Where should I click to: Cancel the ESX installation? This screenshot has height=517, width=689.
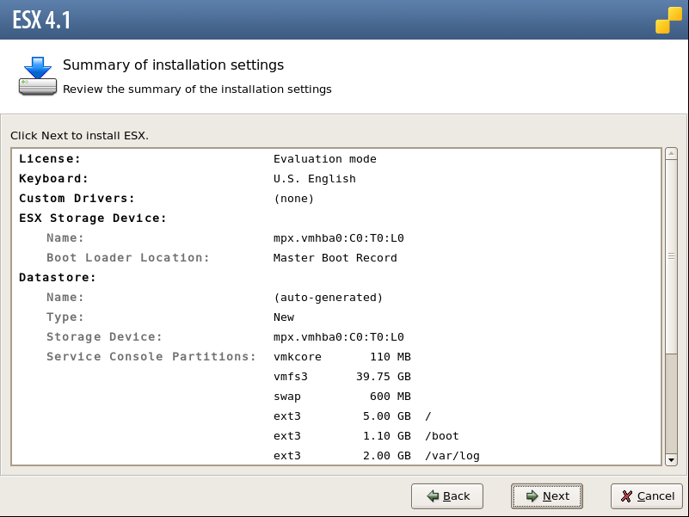647,495
